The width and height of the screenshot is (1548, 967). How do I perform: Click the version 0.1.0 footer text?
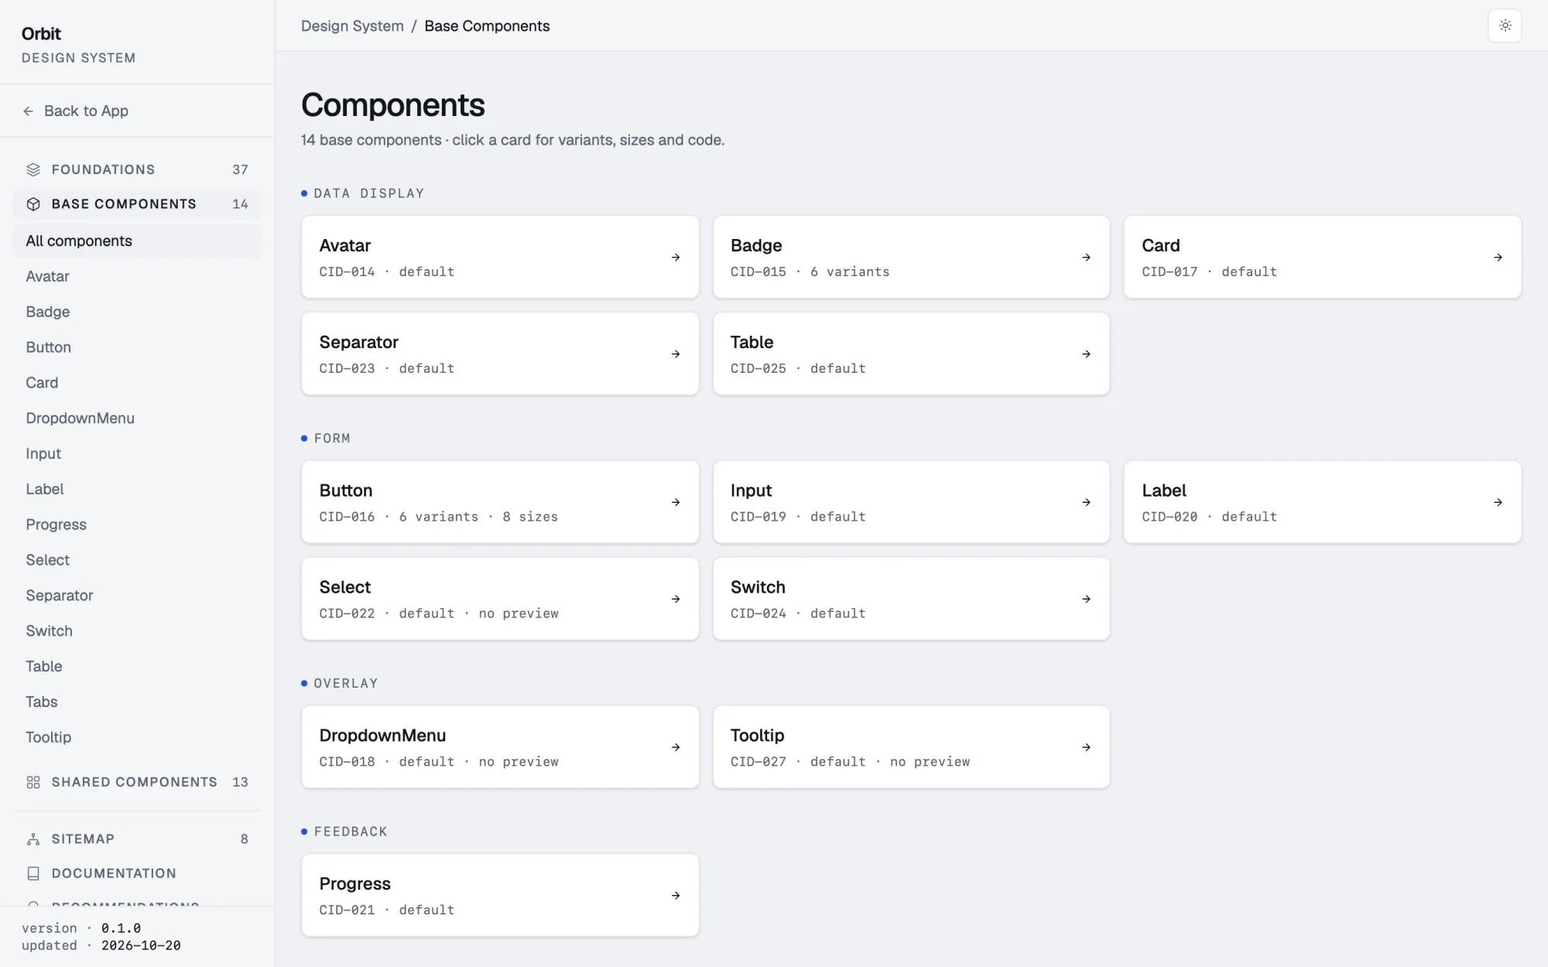pos(81,928)
